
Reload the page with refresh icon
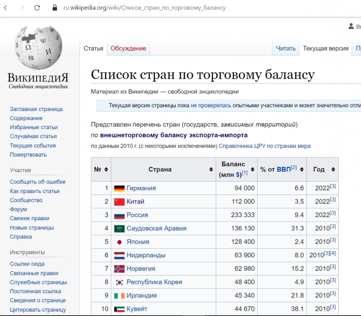[37, 8]
